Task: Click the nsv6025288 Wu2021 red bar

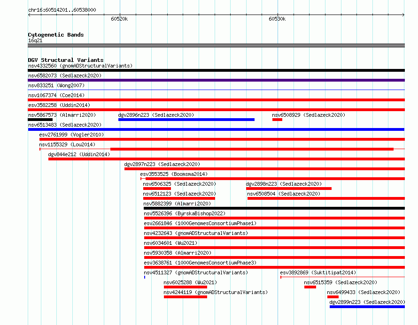Action: tap(186, 287)
